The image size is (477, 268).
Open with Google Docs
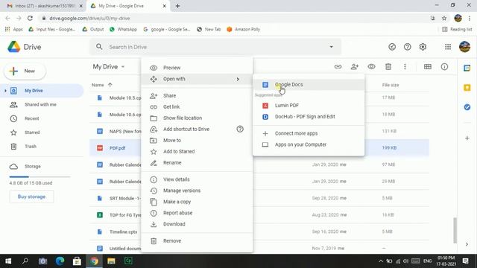coord(309,84)
